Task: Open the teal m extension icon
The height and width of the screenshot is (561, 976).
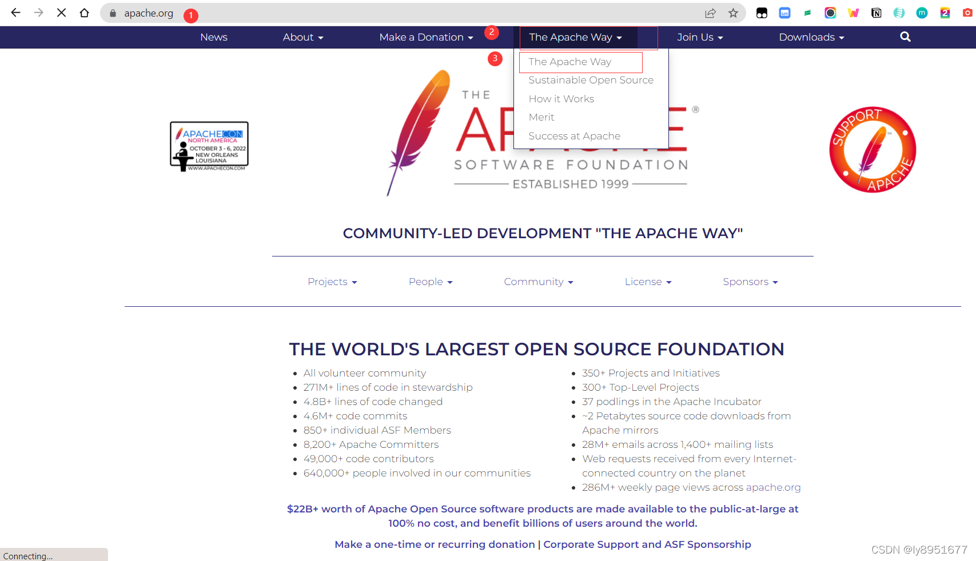Action: (x=922, y=13)
